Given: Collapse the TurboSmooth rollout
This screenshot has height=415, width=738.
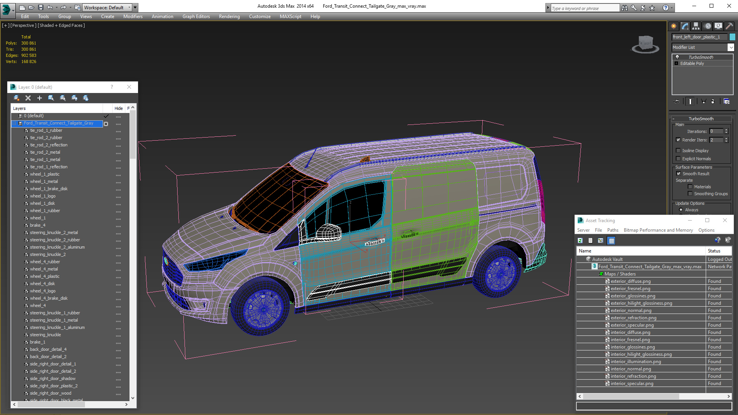Looking at the screenshot, I should tap(673, 119).
